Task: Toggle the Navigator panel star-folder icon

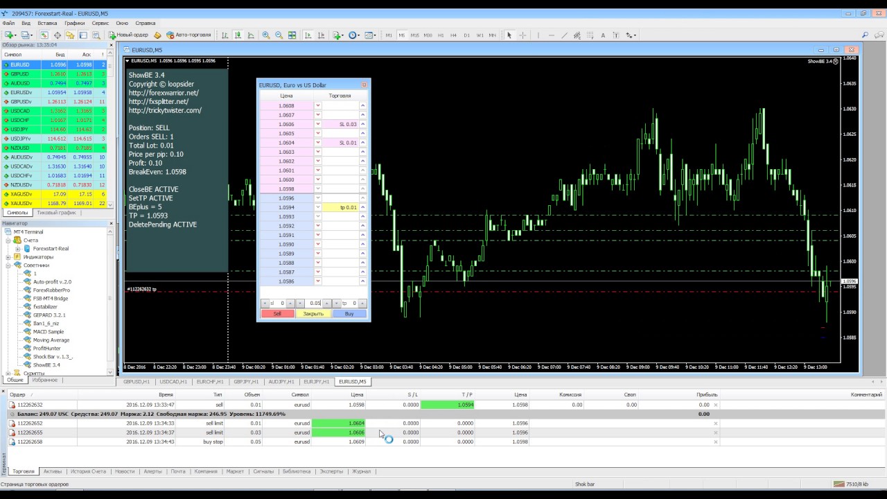Action: [70, 35]
